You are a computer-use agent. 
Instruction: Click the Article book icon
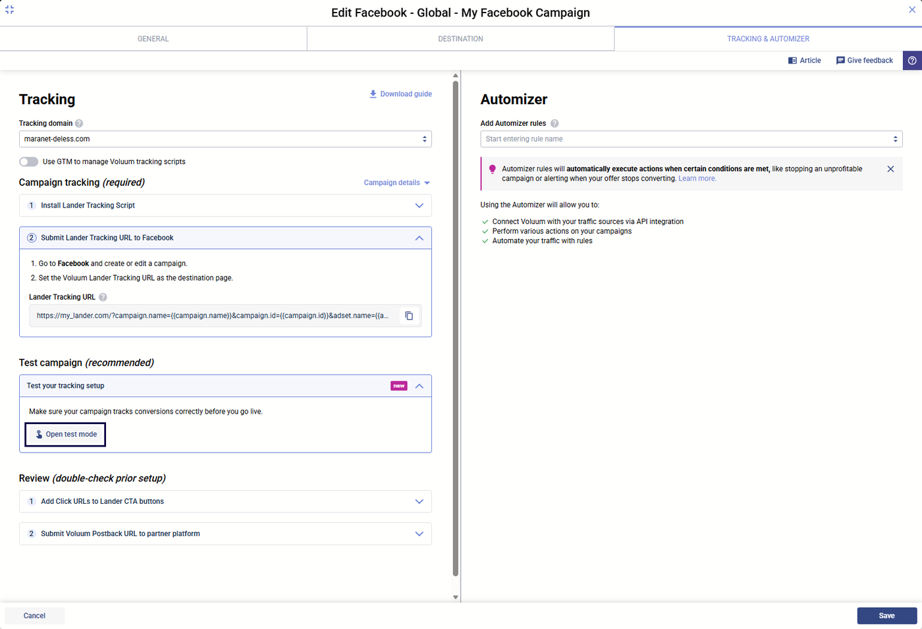(x=792, y=61)
